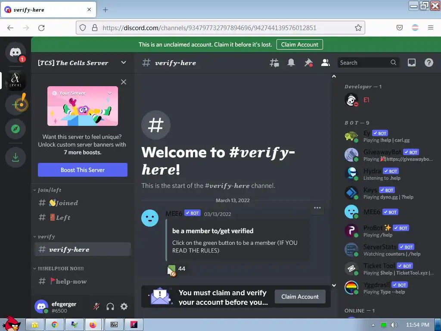
Task: Bookmark this page with star icon
Action: pyautogui.click(x=358, y=28)
